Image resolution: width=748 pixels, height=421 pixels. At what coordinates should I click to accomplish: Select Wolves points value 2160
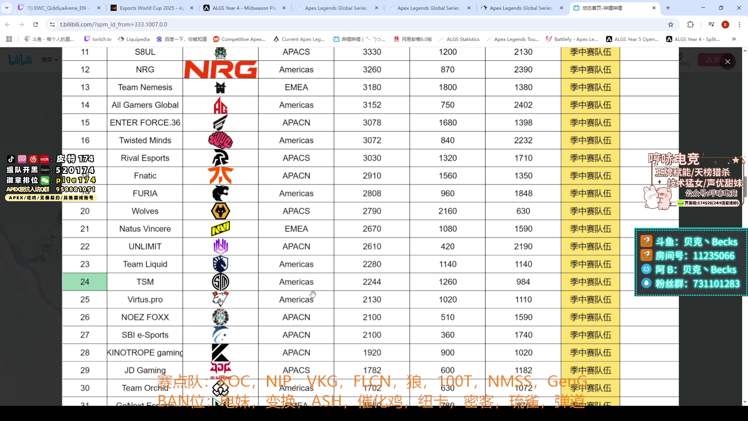pos(448,211)
